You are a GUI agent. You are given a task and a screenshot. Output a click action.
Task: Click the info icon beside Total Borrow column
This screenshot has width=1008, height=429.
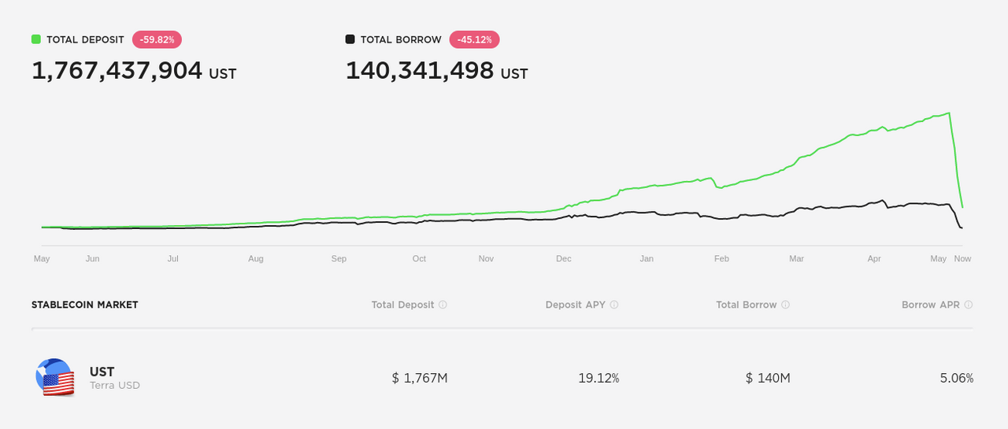pos(786,305)
